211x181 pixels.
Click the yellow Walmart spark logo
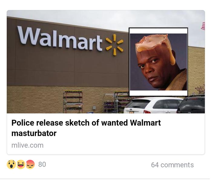pyautogui.click(x=114, y=45)
